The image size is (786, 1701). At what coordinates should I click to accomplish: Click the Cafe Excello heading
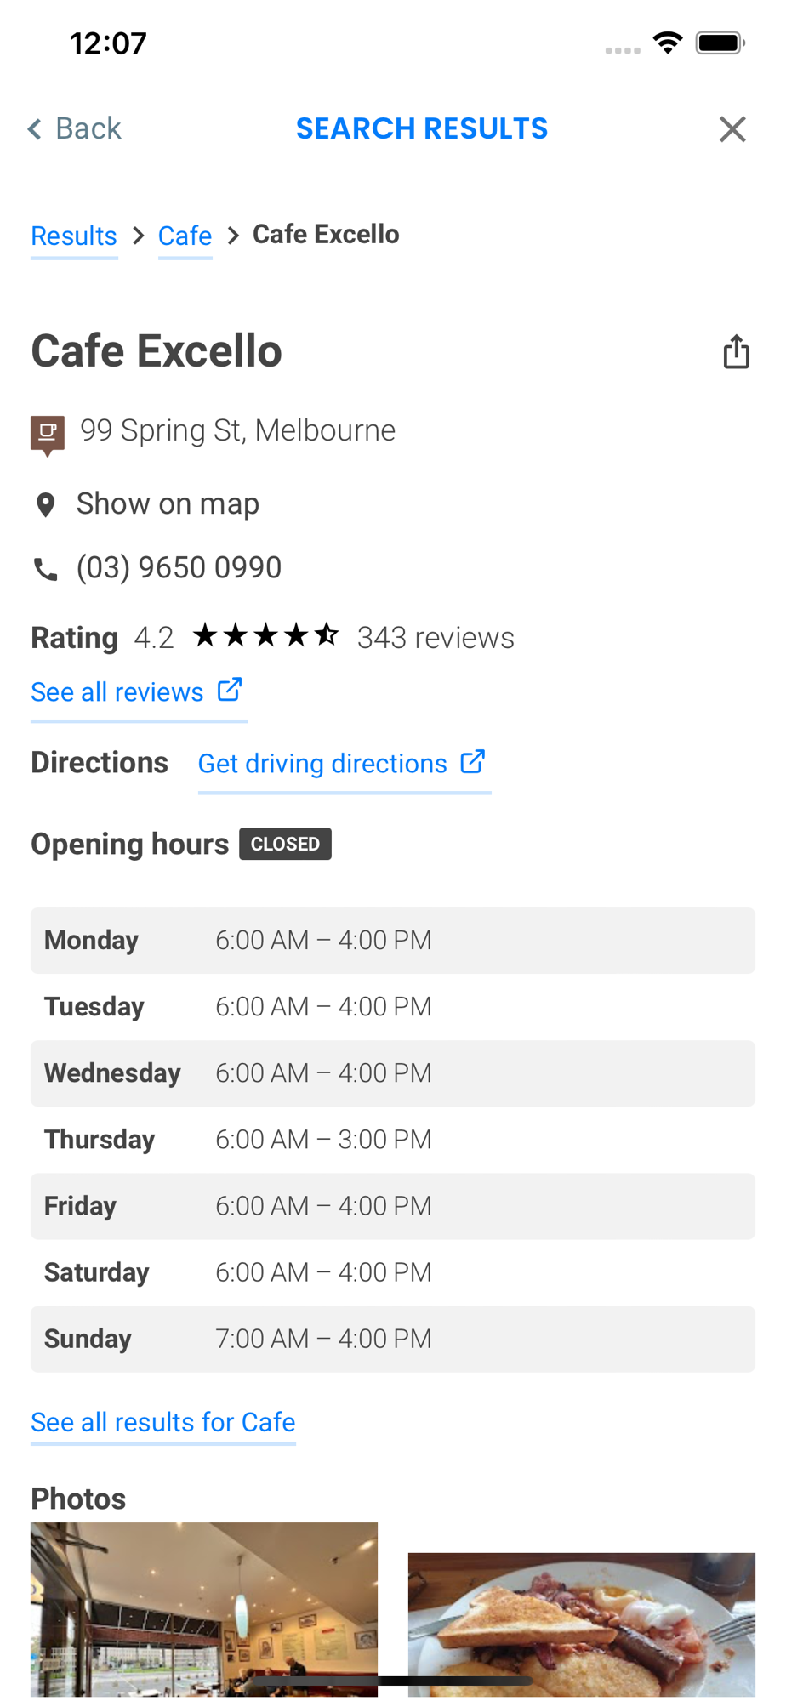[x=157, y=351]
